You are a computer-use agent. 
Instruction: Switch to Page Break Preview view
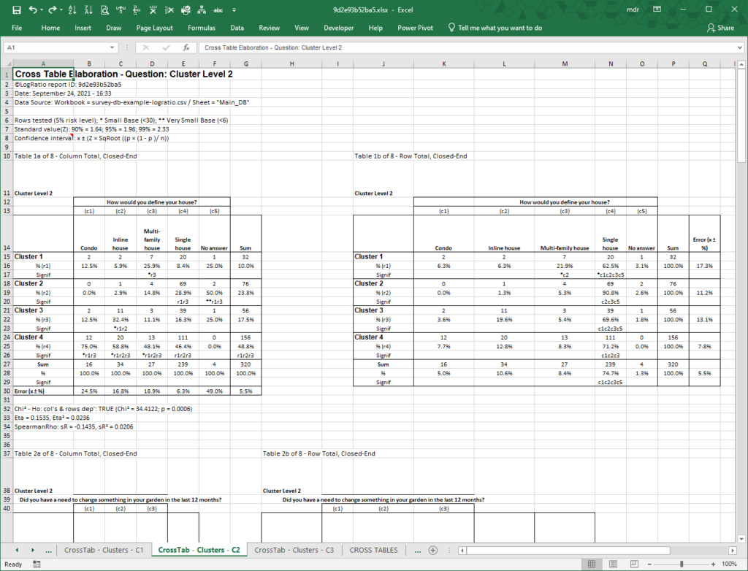tap(634, 564)
